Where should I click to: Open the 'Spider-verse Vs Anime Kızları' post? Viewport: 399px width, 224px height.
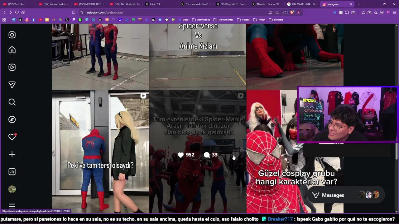coord(198,57)
